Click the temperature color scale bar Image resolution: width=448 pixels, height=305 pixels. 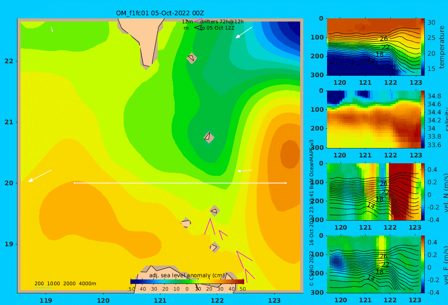click(423, 47)
